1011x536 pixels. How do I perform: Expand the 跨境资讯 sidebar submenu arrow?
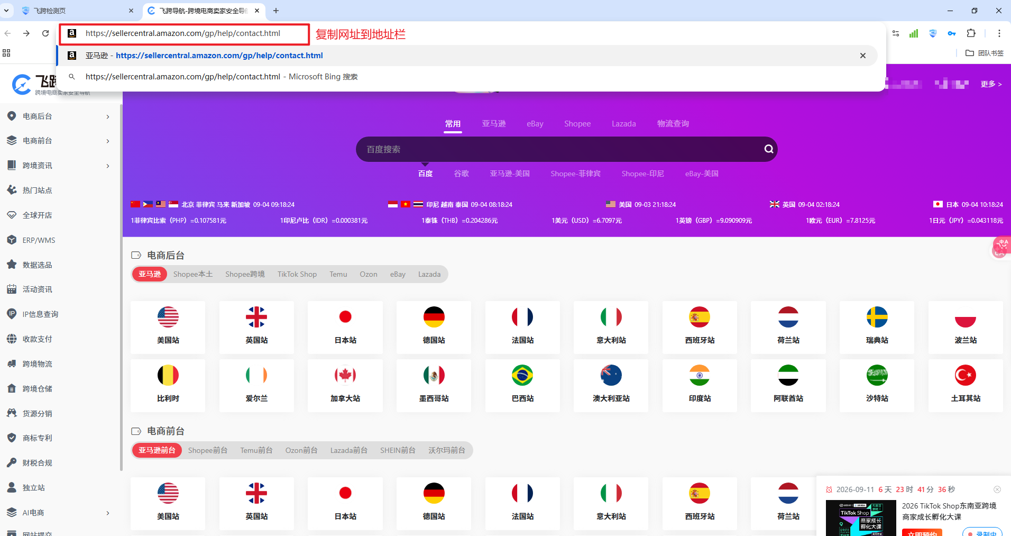point(108,166)
